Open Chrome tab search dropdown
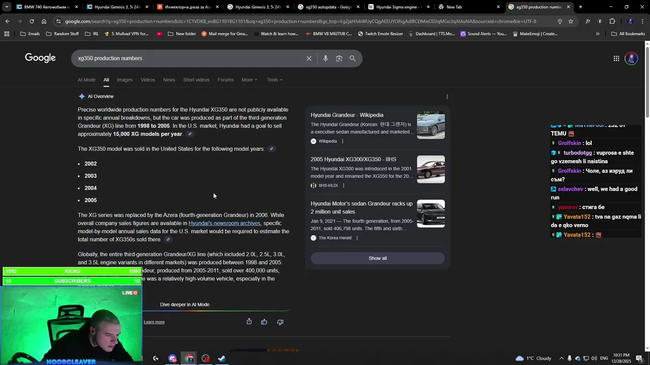Image resolution: width=650 pixels, height=365 pixels. (x=6, y=7)
